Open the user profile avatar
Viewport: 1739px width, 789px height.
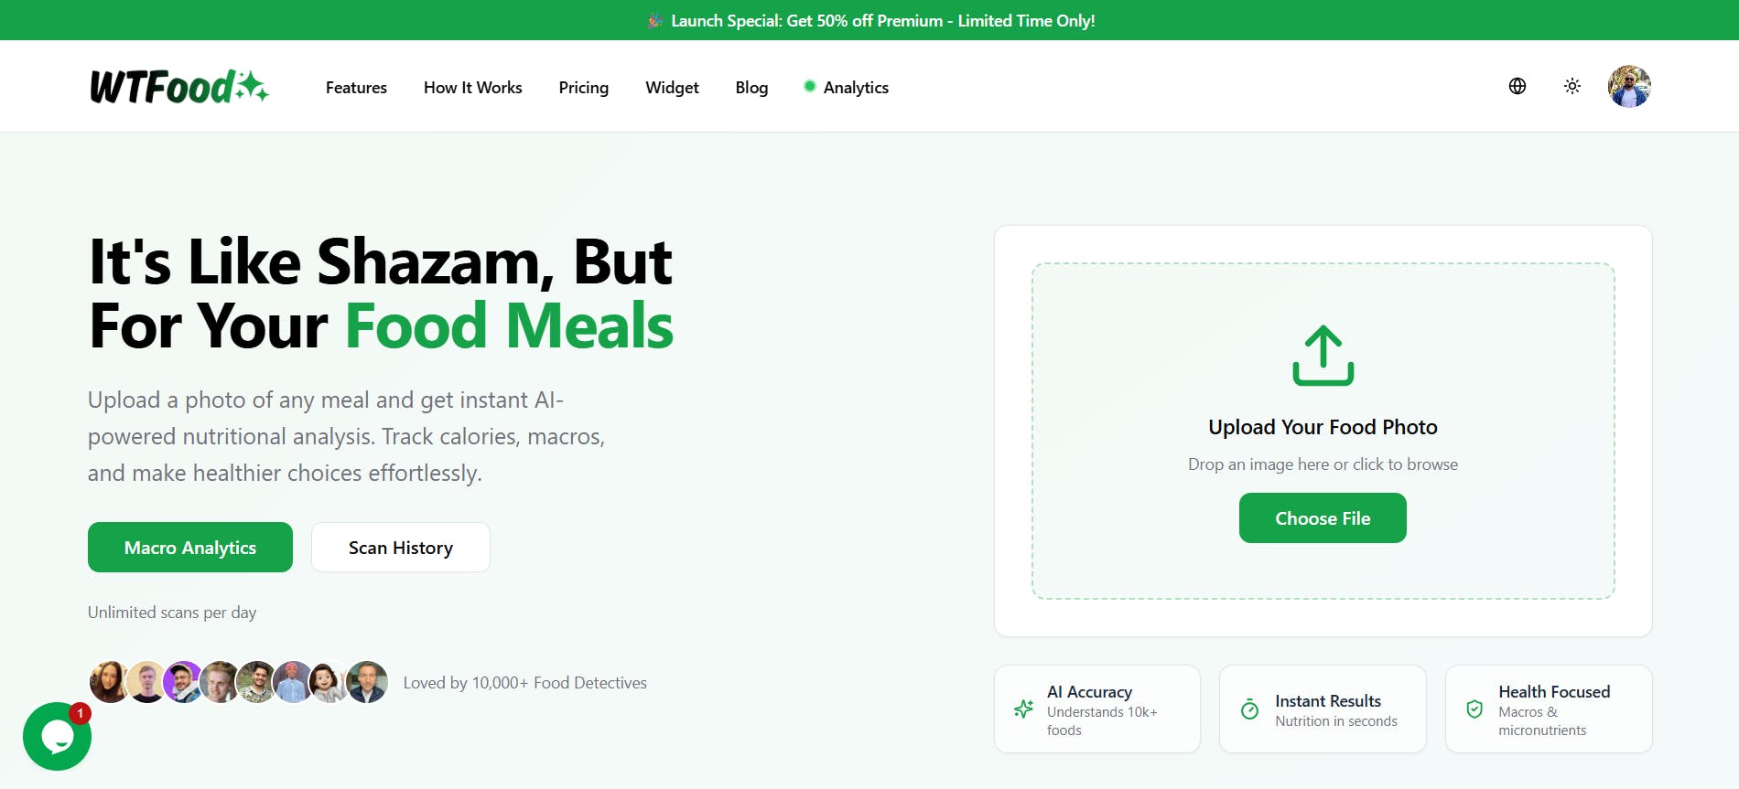pos(1629,87)
